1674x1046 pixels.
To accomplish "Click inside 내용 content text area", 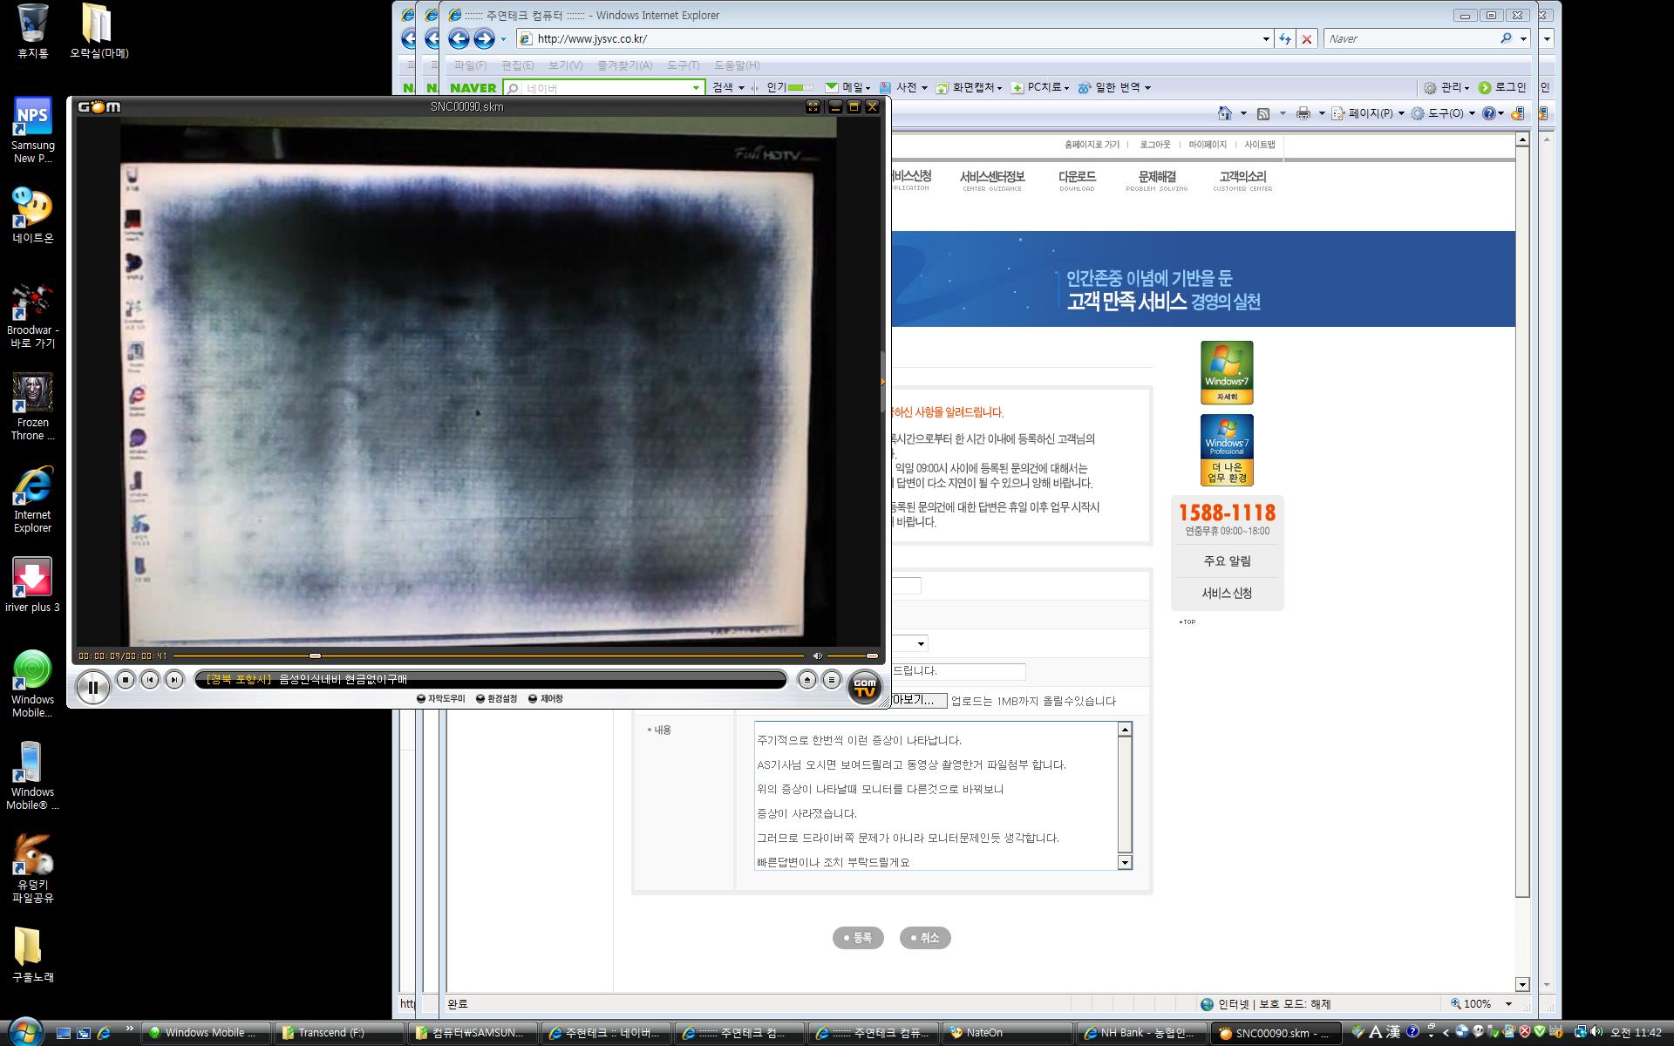I will pos(936,795).
